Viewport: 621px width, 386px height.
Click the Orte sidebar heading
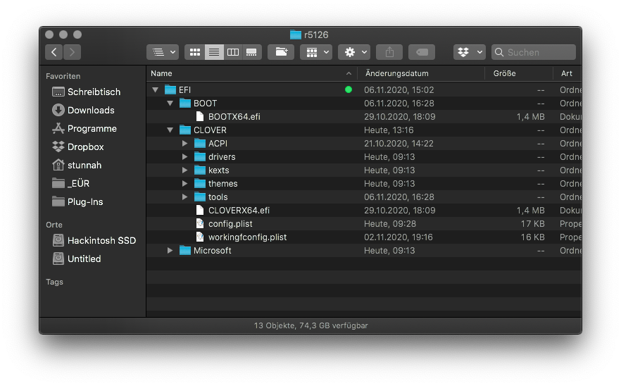[x=54, y=225]
